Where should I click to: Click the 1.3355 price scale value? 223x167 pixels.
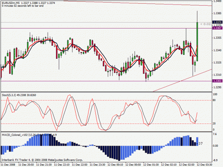[217, 38]
